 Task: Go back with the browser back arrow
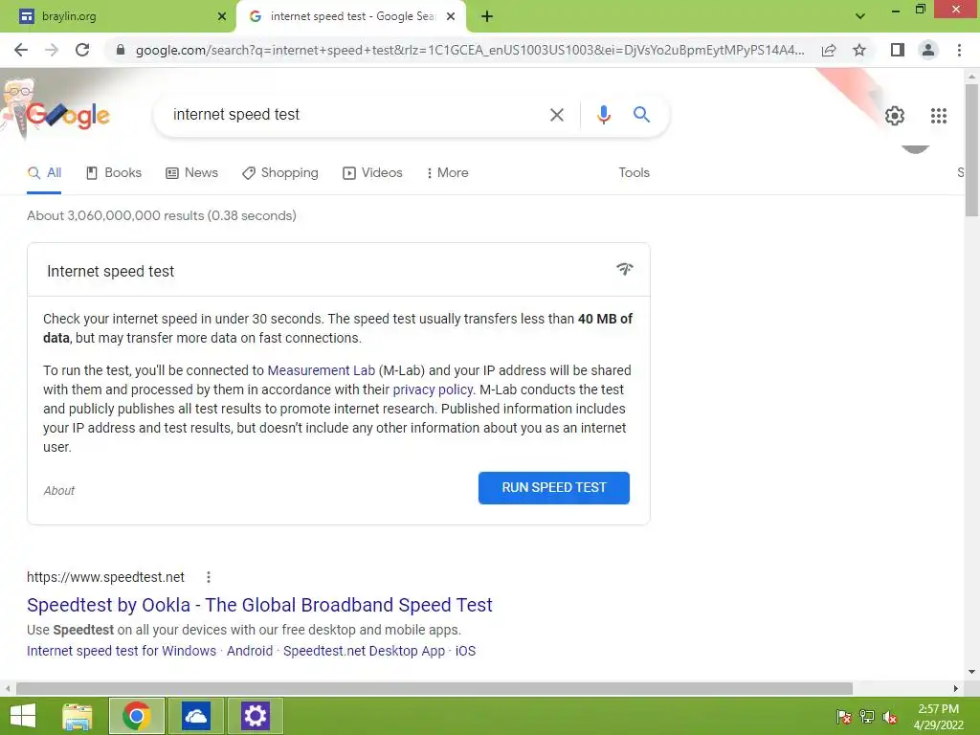(21, 50)
